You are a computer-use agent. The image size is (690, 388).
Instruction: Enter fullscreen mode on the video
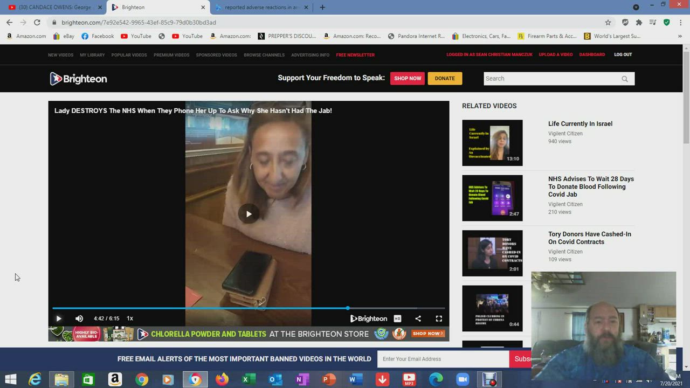click(x=439, y=318)
